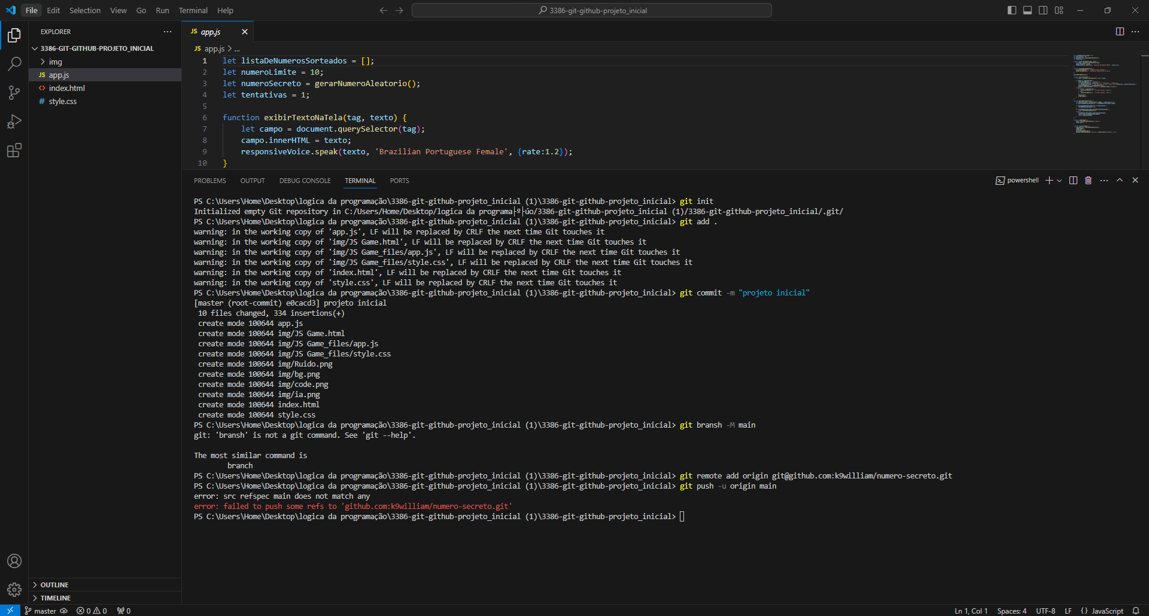Open errors and warnings status indicator

pos(92,611)
